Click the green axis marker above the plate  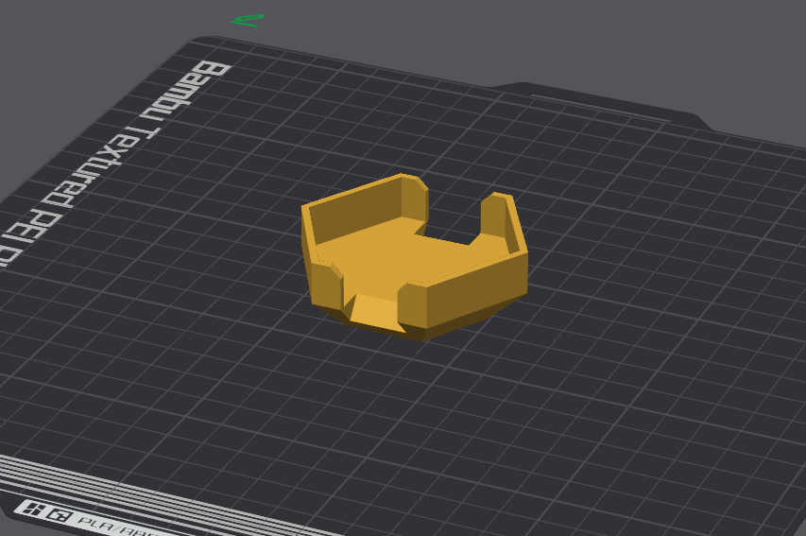[249, 21]
